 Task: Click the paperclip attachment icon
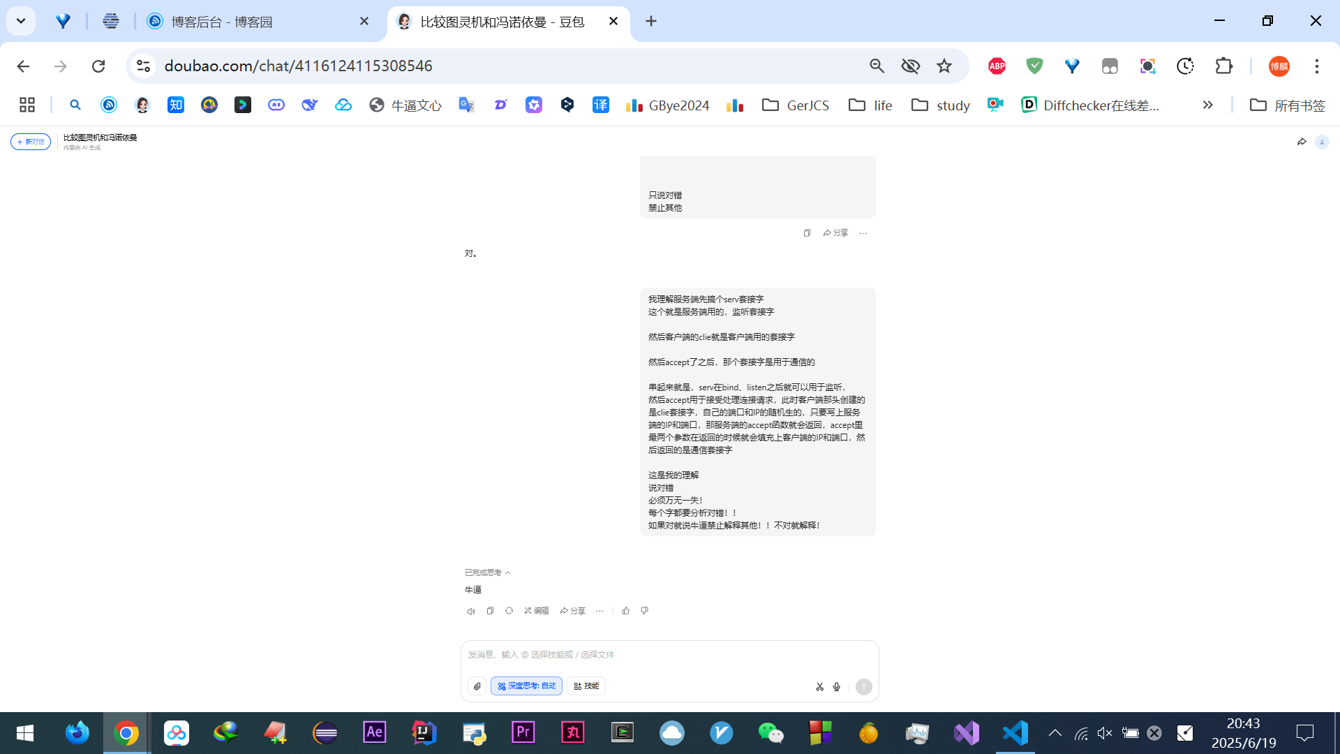pos(477,686)
